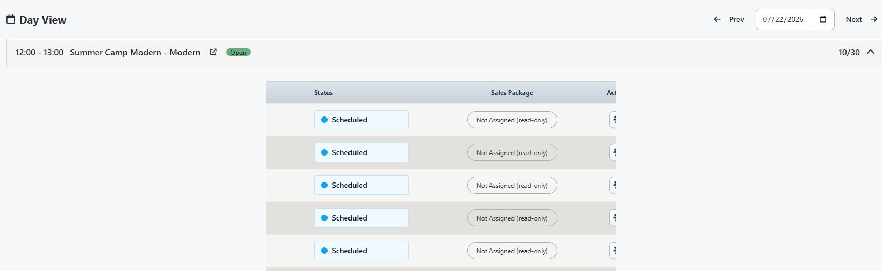Viewport: 882px width, 271px height.
Task: Click the Sales Package column header
Action: 512,92
